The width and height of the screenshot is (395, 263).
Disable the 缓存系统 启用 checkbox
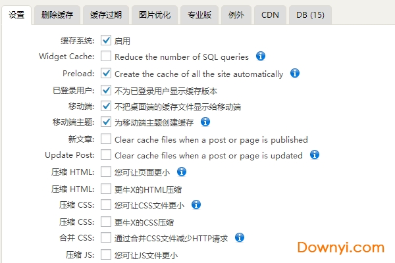tap(106, 41)
